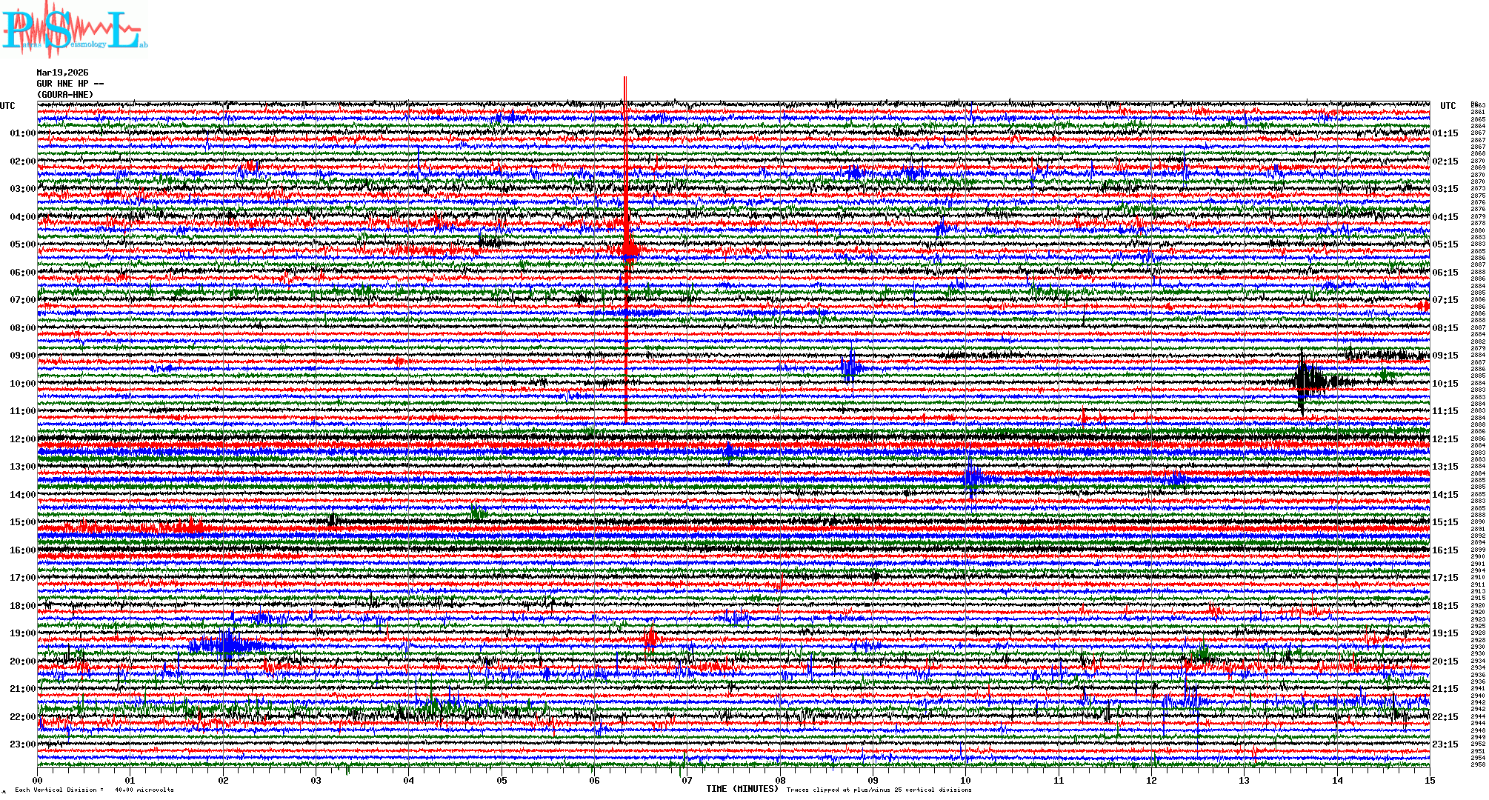Click the (GOURA-HNE) station name

(x=65, y=95)
